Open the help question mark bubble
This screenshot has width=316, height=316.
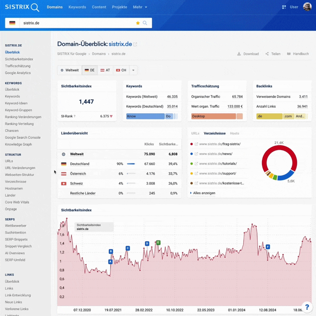pyautogui.click(x=307, y=307)
